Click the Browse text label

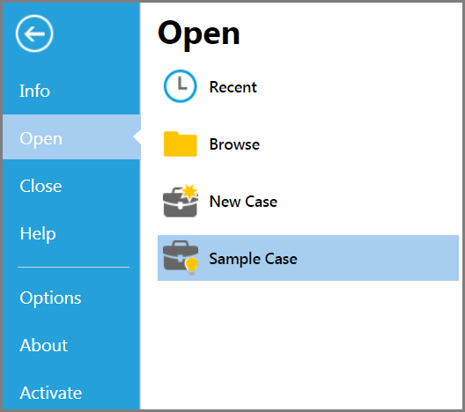click(x=234, y=144)
